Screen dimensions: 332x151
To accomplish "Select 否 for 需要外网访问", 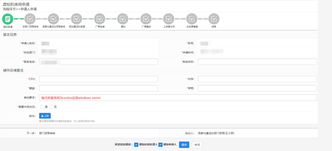I will (x=51, y=107).
